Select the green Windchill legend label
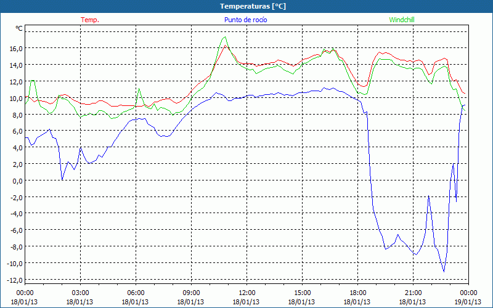Screen dimensions: 493x308 pos(402,20)
